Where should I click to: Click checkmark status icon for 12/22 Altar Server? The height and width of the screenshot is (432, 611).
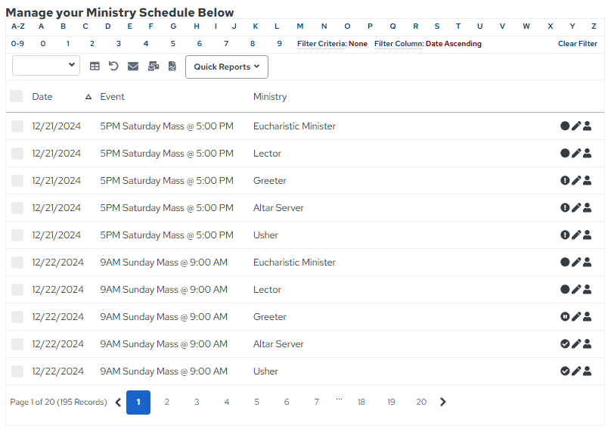[x=565, y=344]
